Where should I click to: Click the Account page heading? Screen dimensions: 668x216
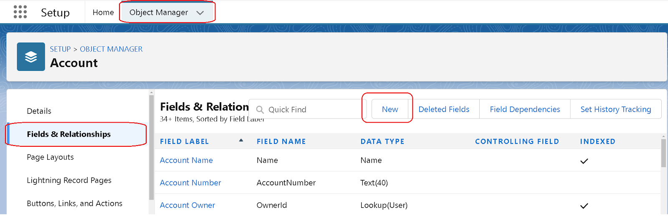[x=74, y=63]
